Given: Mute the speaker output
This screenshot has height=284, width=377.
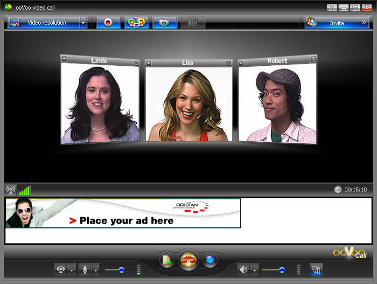Looking at the screenshot, I should (x=243, y=269).
